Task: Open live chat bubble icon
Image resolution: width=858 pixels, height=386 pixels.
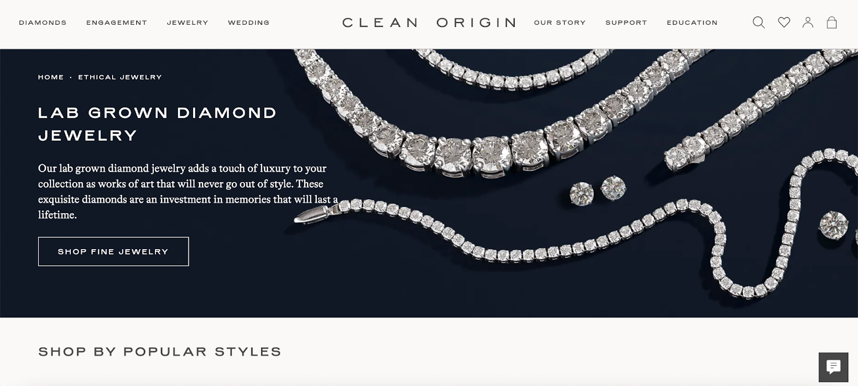Action: pos(833,367)
